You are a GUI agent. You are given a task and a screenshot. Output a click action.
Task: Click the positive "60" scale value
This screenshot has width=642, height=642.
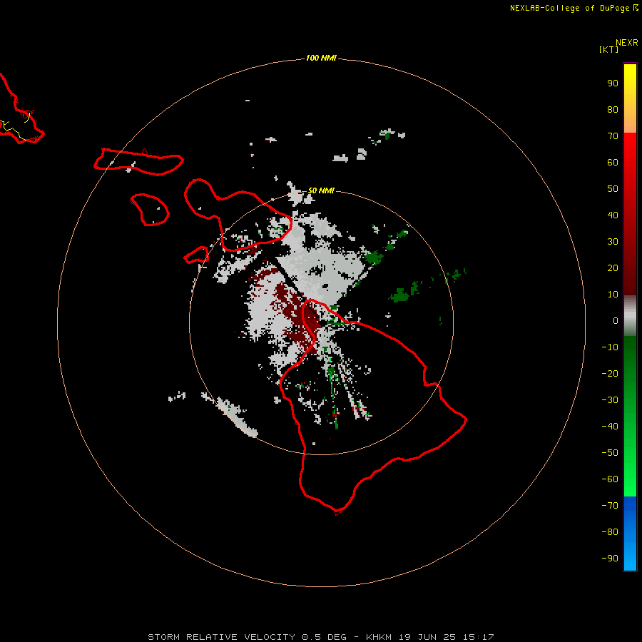coord(613,163)
